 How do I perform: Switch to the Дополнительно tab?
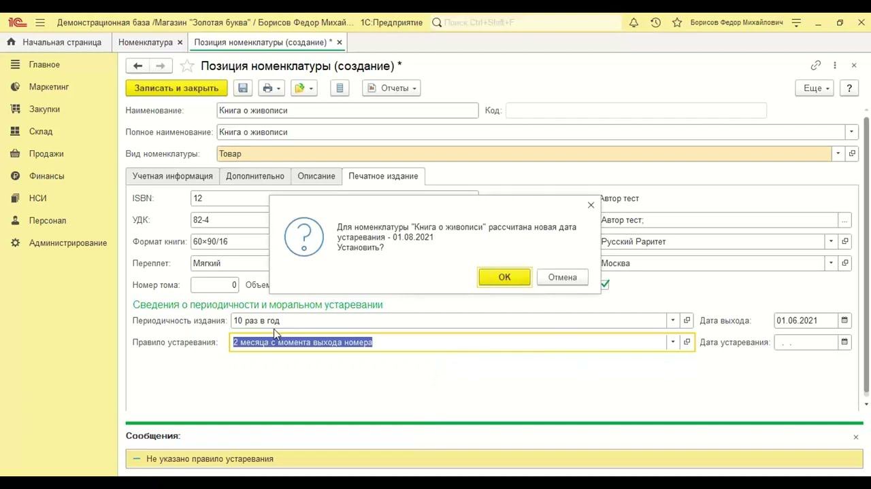point(255,176)
